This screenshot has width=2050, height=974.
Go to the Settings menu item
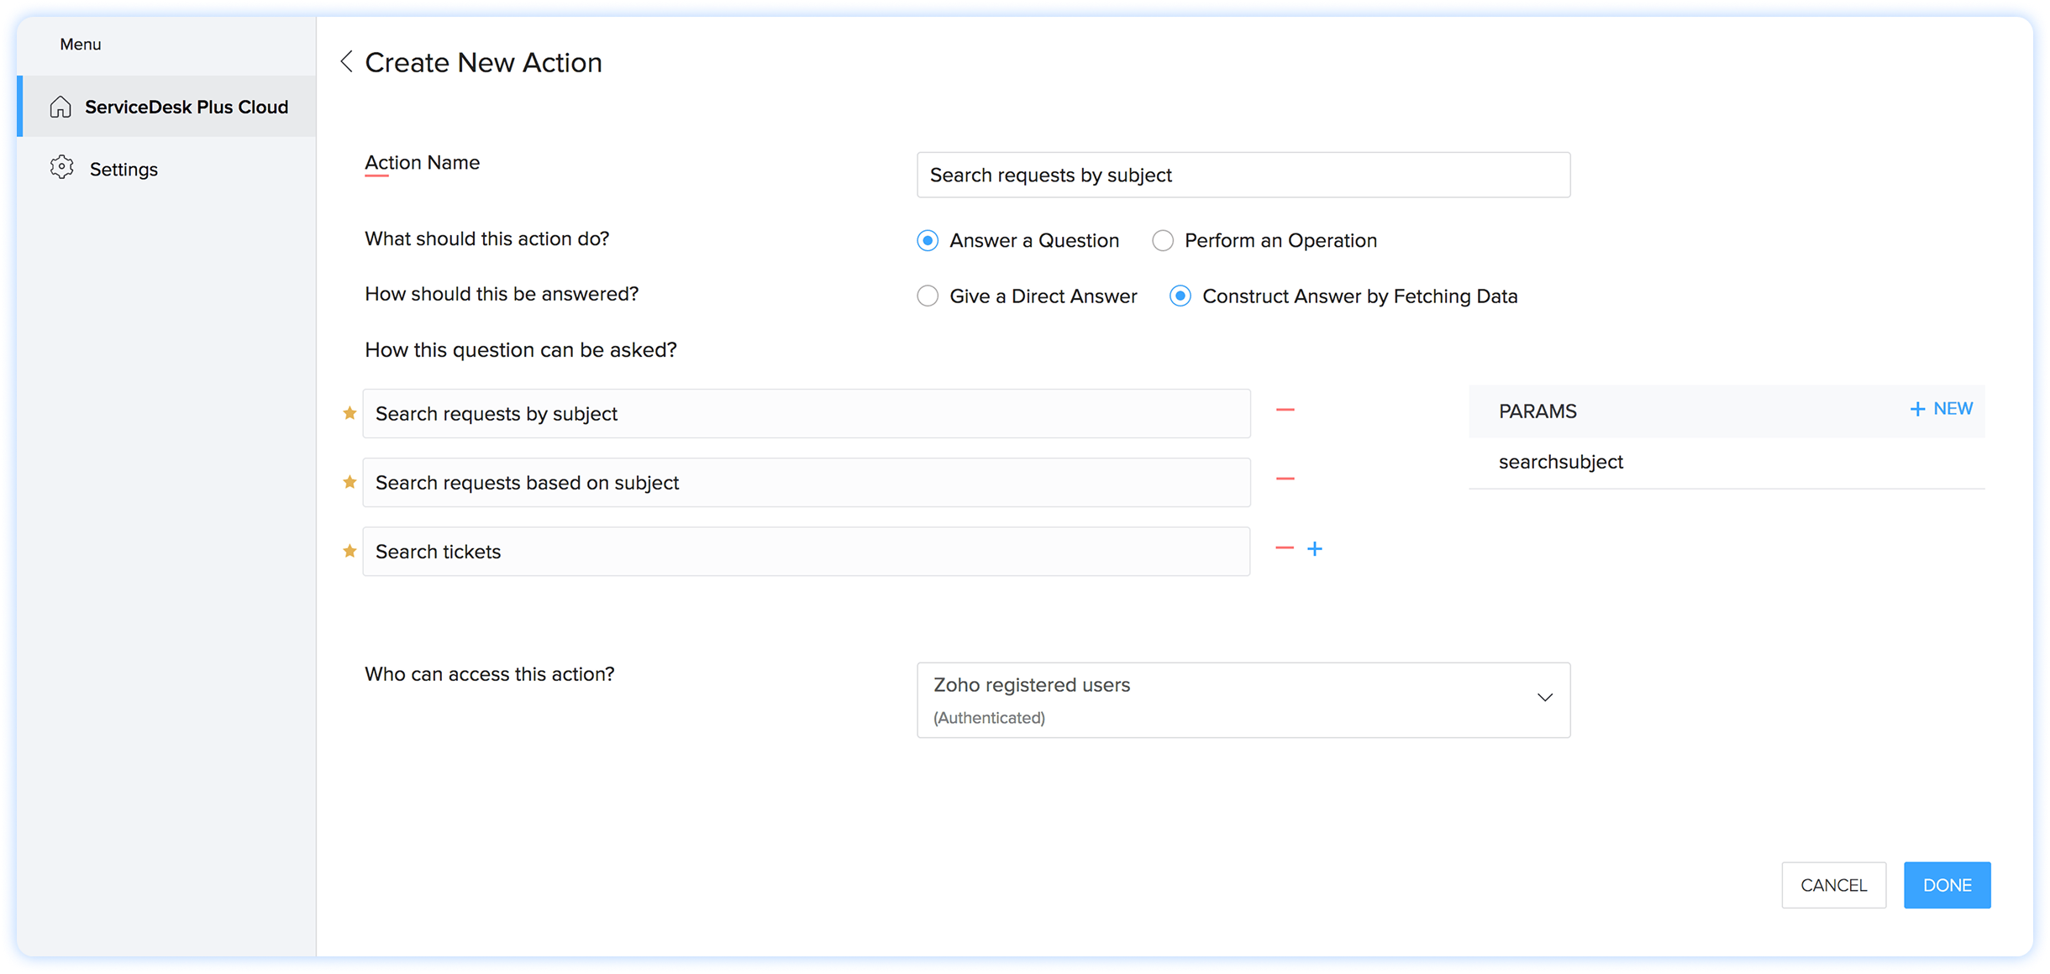(124, 169)
